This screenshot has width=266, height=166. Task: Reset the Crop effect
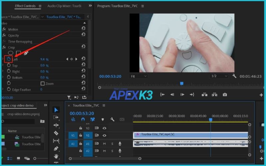(x=83, y=46)
